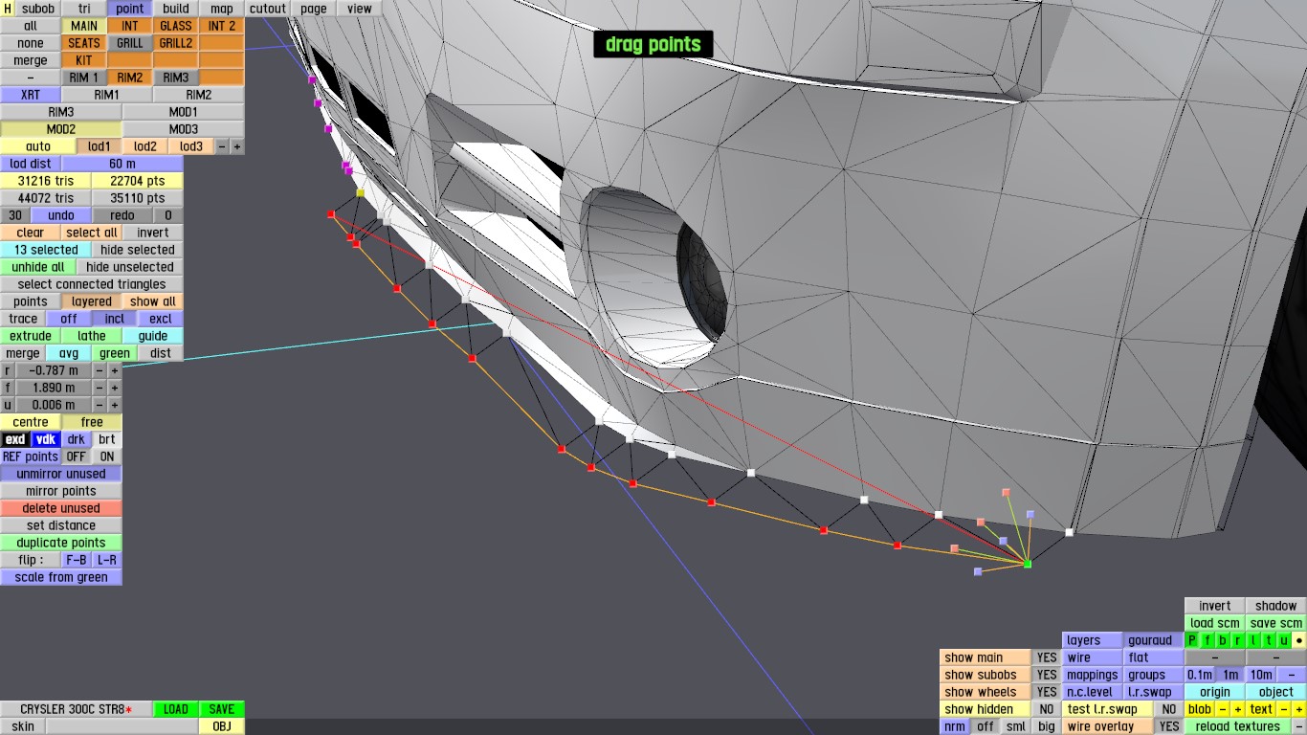Switch to lod3
This screenshot has width=1307, height=735.
point(191,146)
